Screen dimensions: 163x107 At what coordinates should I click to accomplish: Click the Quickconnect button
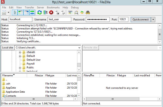click(141, 19)
